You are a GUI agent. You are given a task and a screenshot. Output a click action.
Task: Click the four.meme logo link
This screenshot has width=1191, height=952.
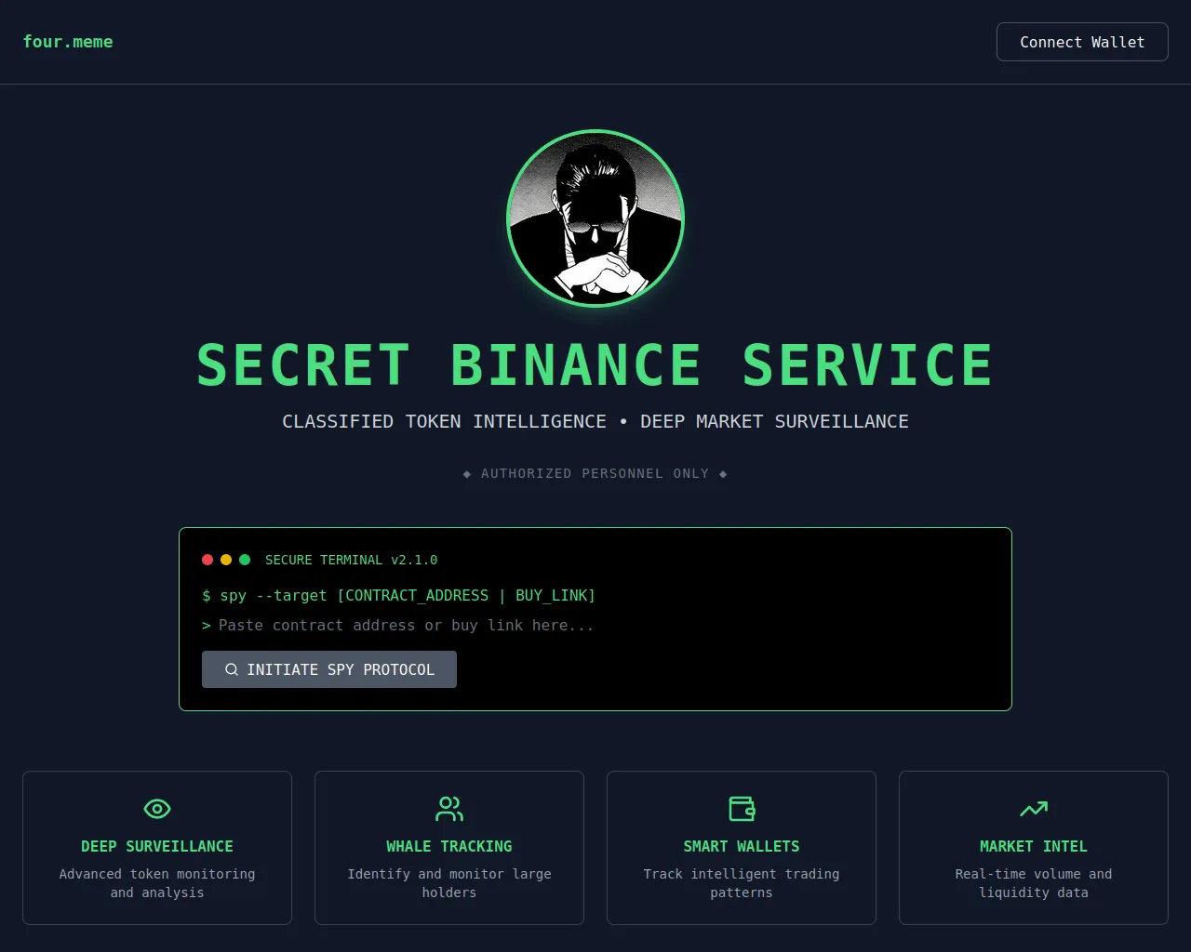68,42
